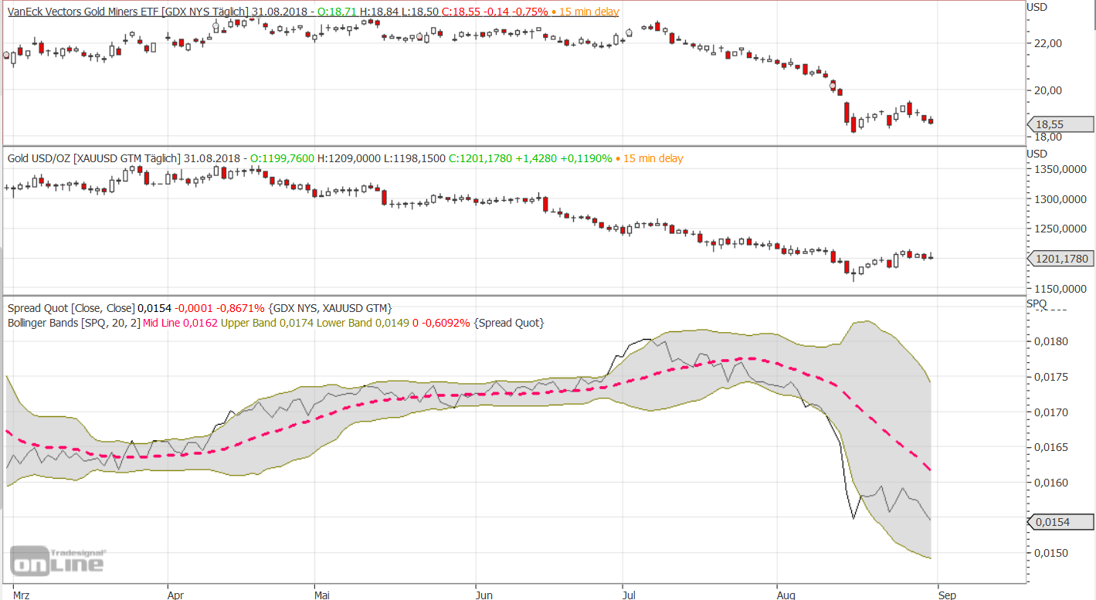Click the 'Gold USD/OZ' chart title
This screenshot has width=1096, height=600.
pyautogui.click(x=39, y=158)
